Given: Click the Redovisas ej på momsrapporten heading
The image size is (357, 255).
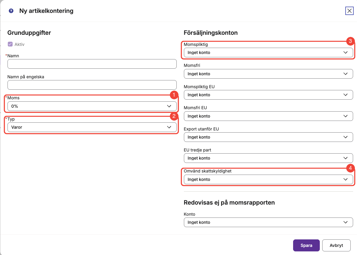Looking at the screenshot, I should [229, 202].
